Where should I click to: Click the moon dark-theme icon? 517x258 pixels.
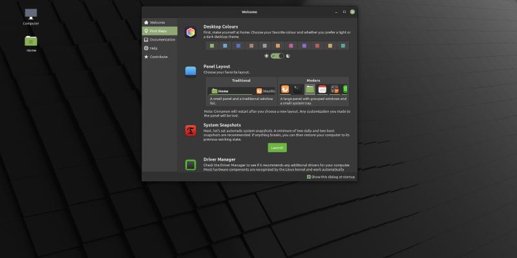point(288,56)
